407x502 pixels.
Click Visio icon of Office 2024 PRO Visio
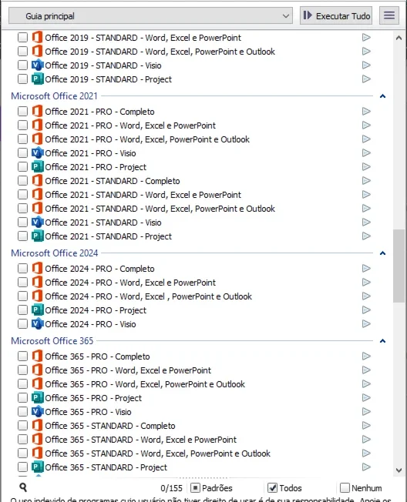point(37,324)
